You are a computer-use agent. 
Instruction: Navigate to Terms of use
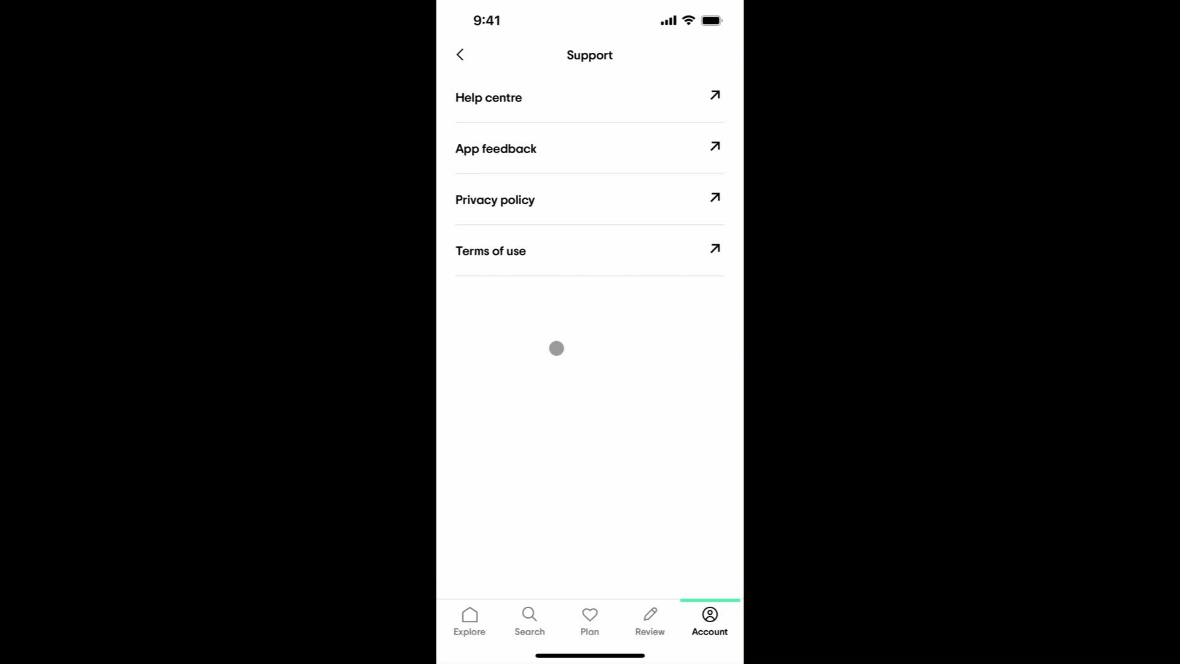coord(589,250)
